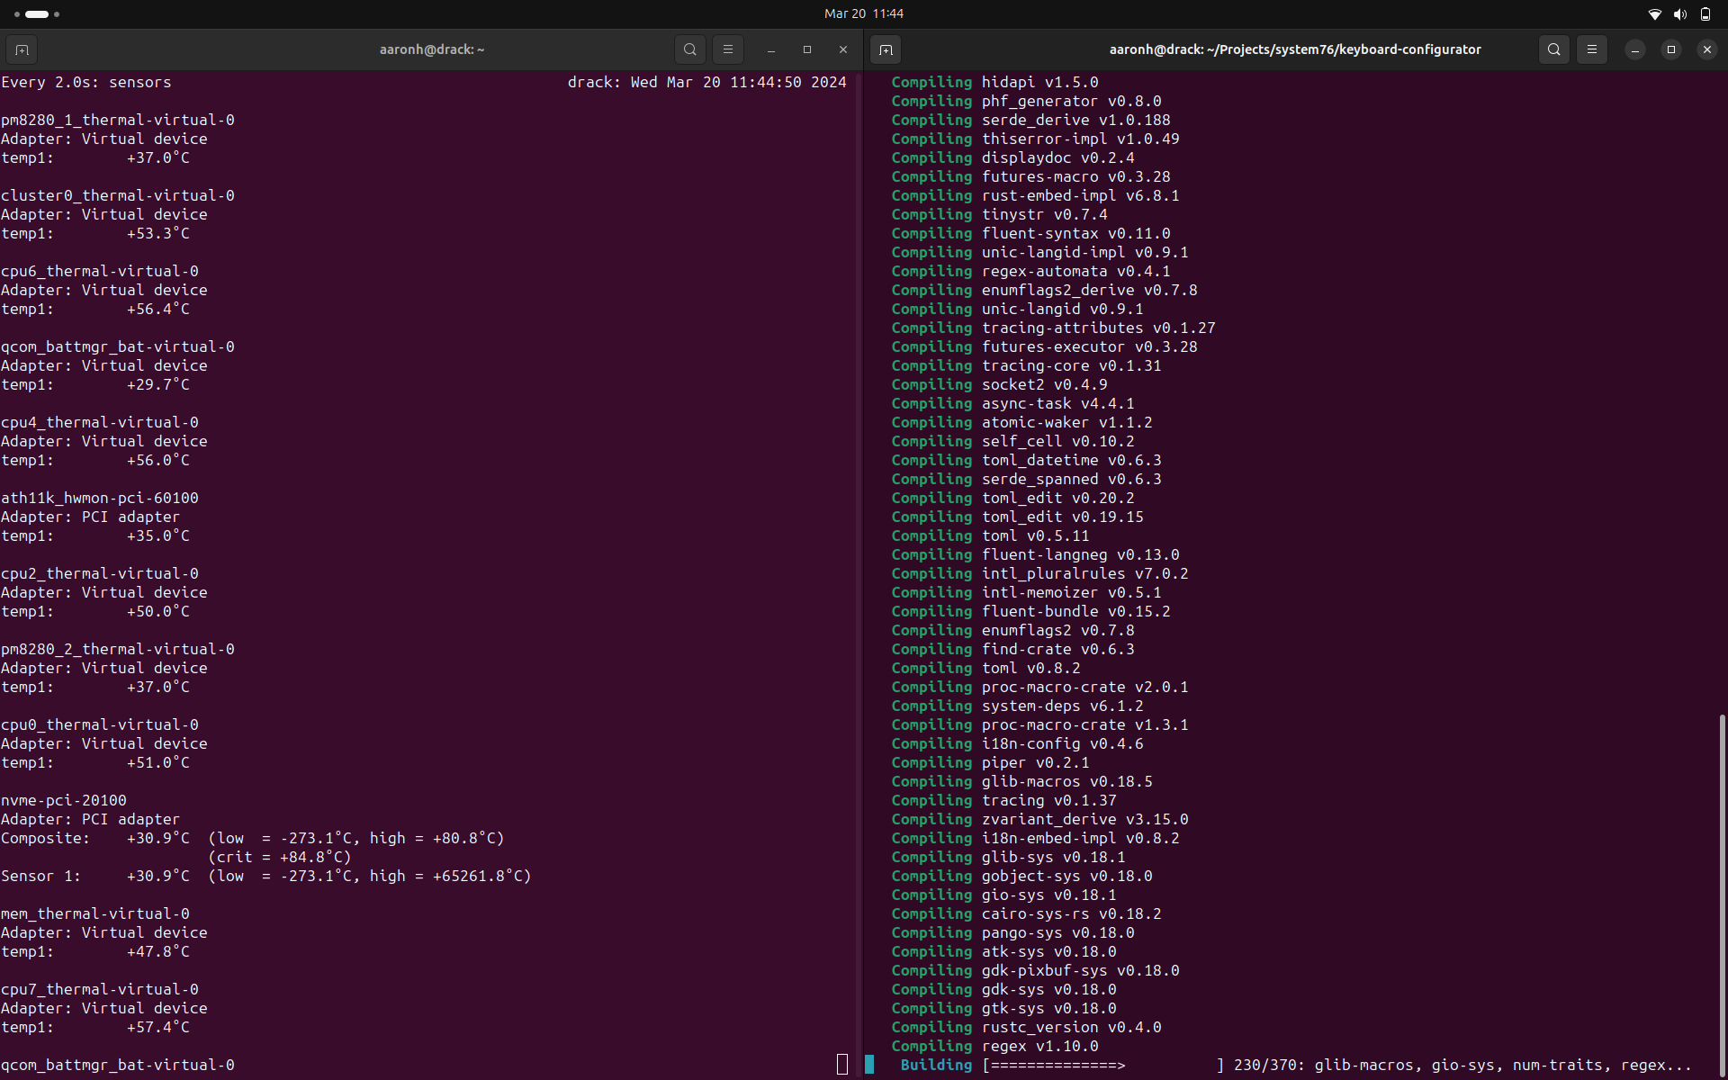Click the 'gtk-sys v0.18.0' line
Screen dimensions: 1728x1080
(1004, 1008)
